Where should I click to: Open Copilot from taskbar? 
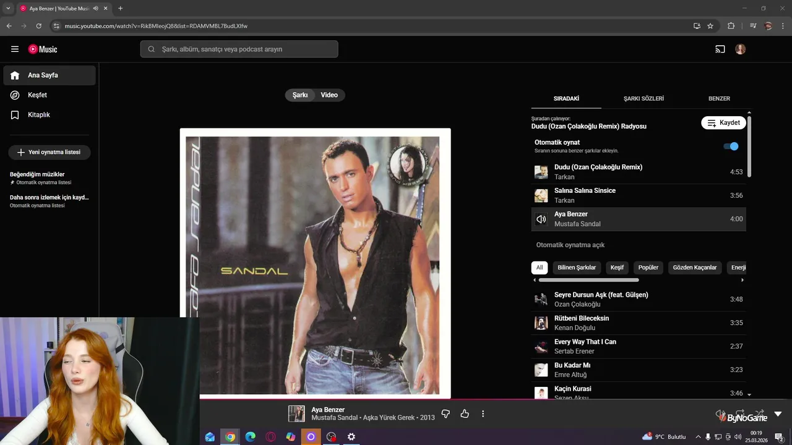coord(291,437)
